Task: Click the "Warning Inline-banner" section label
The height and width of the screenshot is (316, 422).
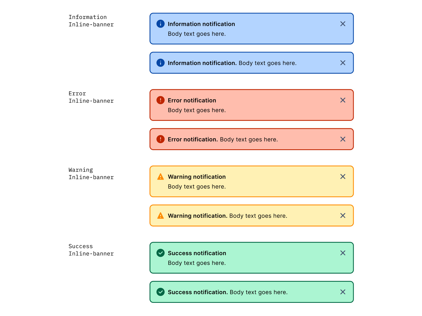Action: coord(91,174)
